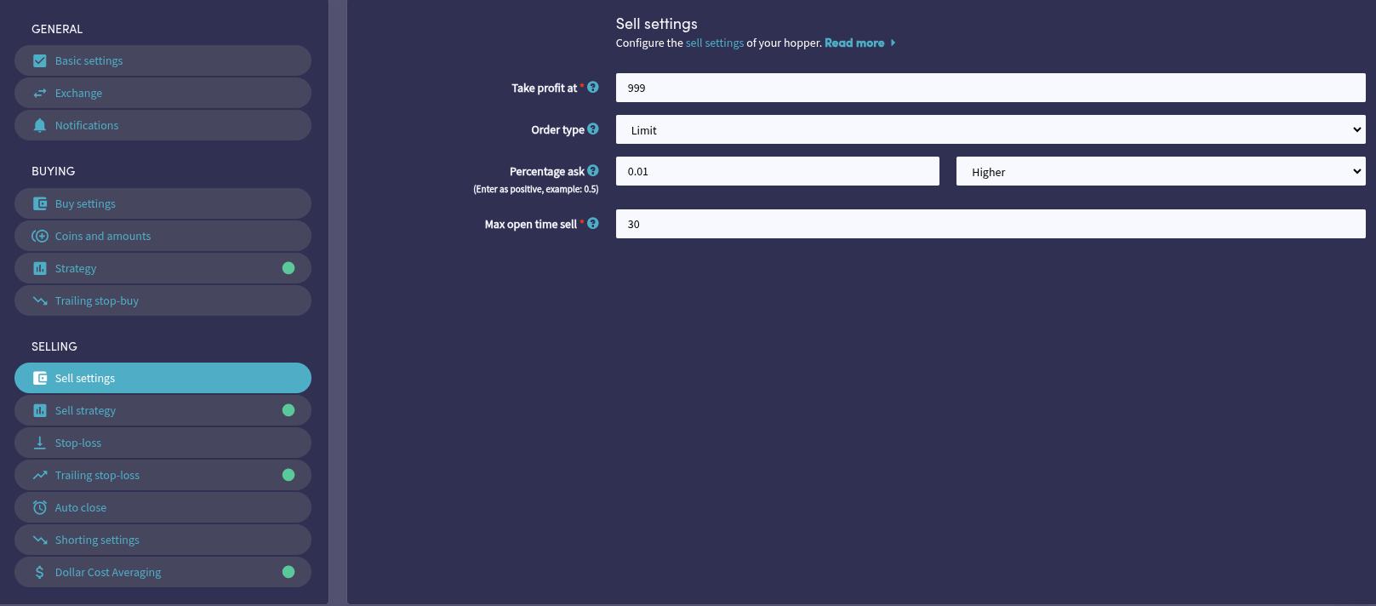Click the Max open time sell help icon
This screenshot has height=606, width=1376.
pyautogui.click(x=593, y=224)
